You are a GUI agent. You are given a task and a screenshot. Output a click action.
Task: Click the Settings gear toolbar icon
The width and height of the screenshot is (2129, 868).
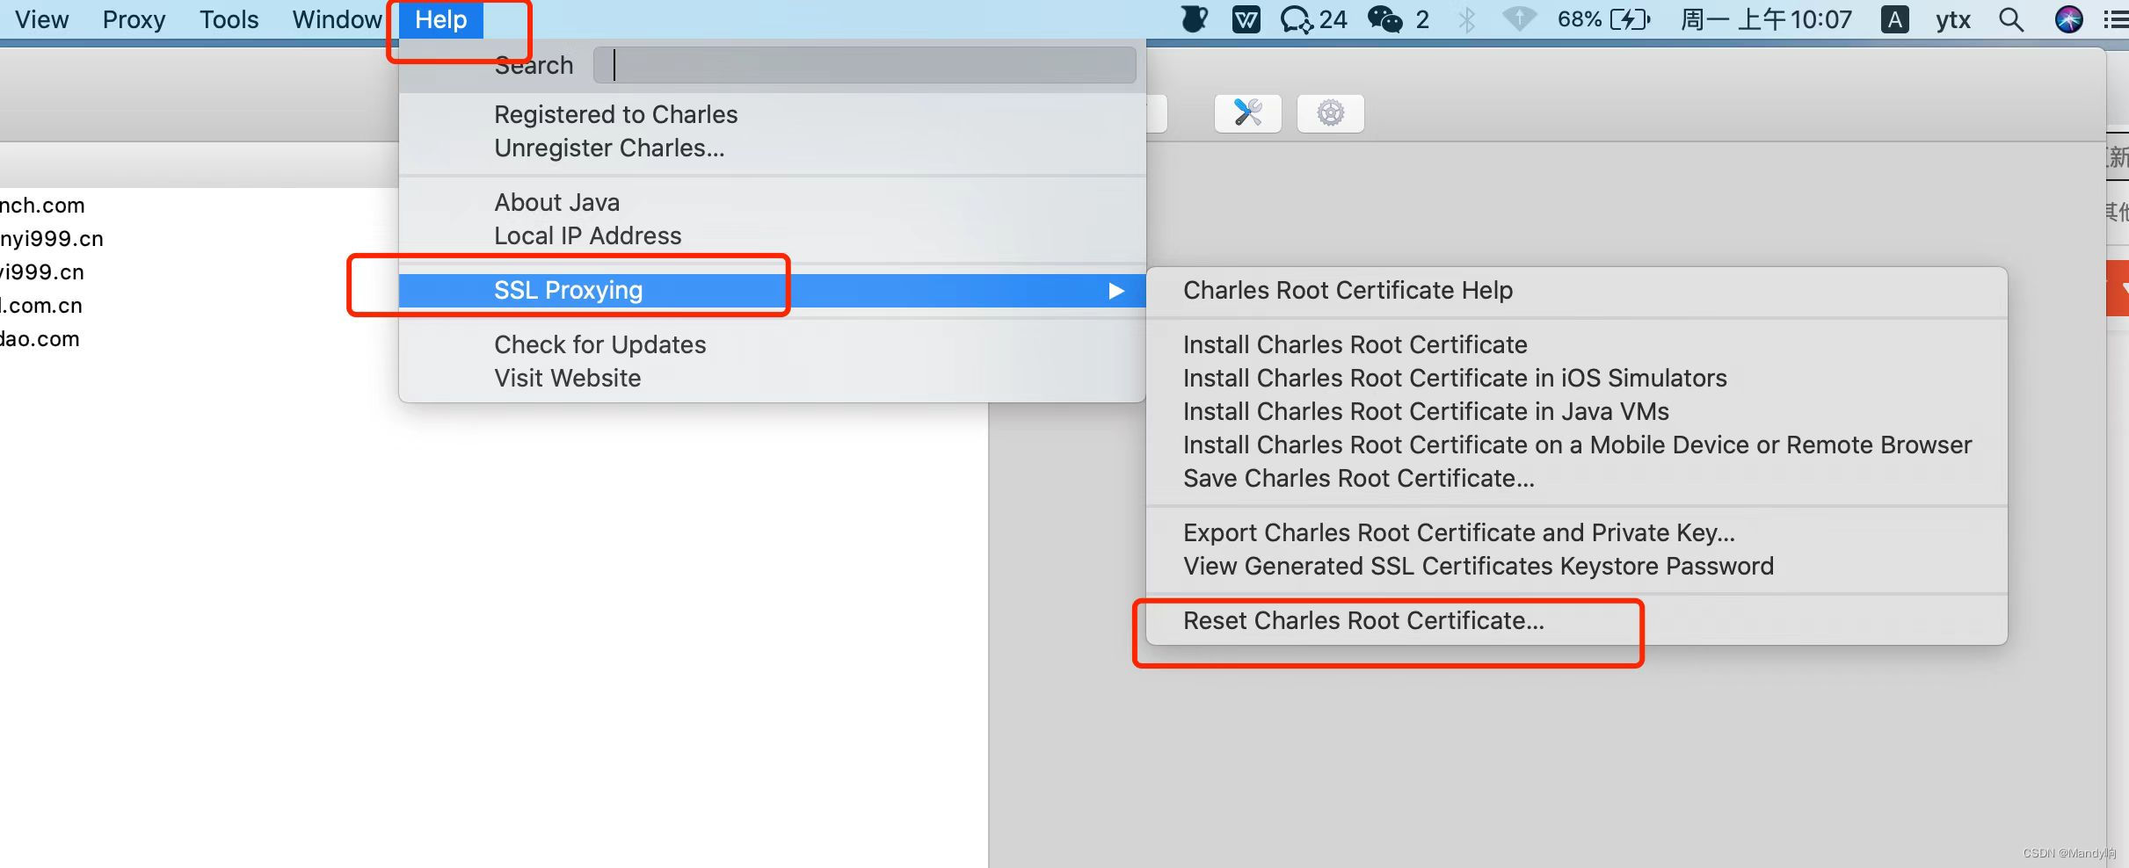[x=1330, y=113]
